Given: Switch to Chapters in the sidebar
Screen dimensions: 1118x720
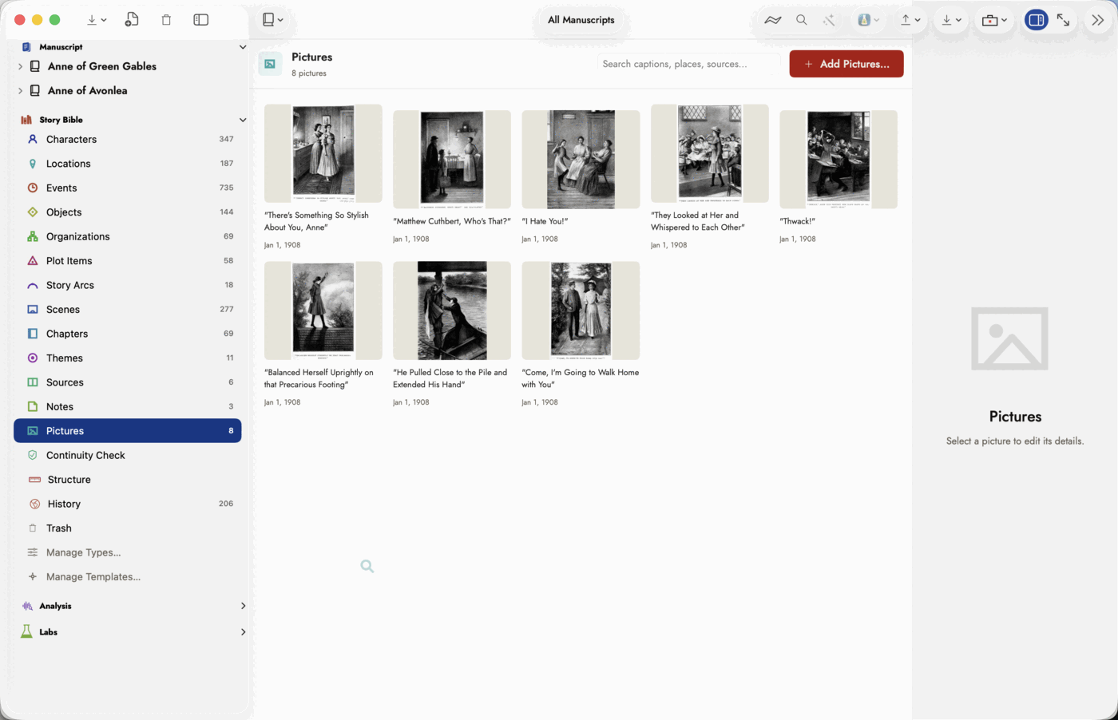Looking at the screenshot, I should [x=128, y=334].
